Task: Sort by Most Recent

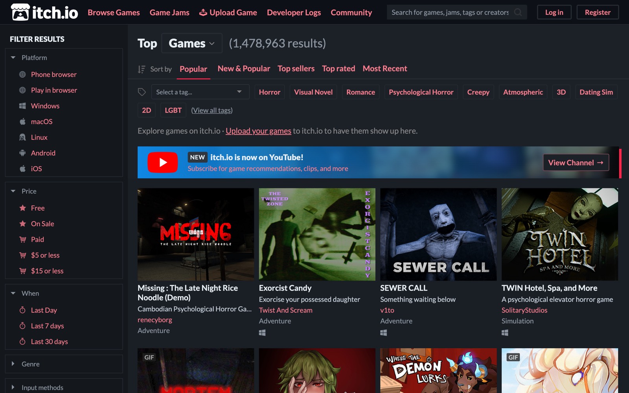Action: [385, 68]
